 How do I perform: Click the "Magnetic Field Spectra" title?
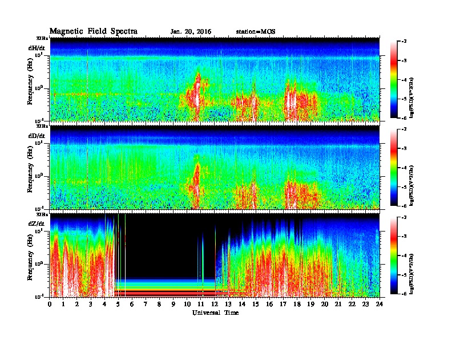point(94,31)
